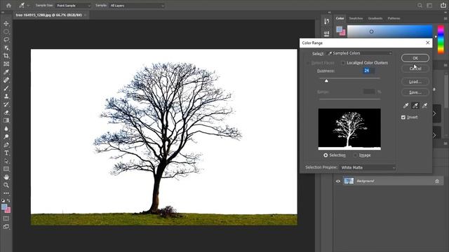Viewport: 449px width, 252px height.
Task: Choose the Subtract from Sample eyedropper
Action: pos(424,106)
